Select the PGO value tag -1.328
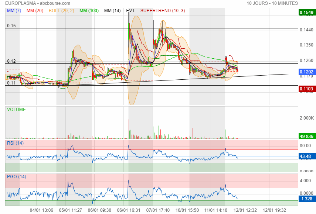316x214 pixels. coord(306,199)
